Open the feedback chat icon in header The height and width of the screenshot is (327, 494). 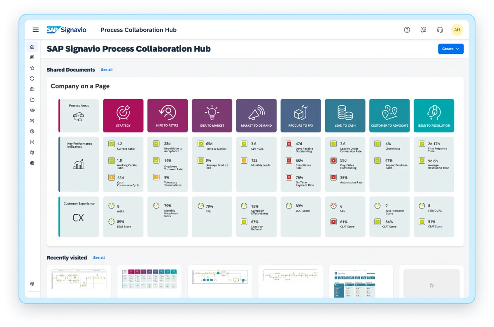[423, 30]
